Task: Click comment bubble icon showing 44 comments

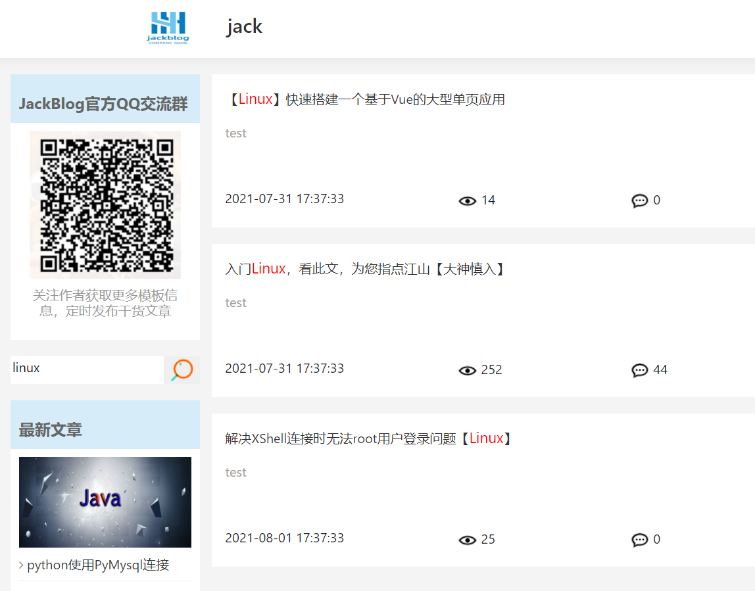Action: [639, 370]
